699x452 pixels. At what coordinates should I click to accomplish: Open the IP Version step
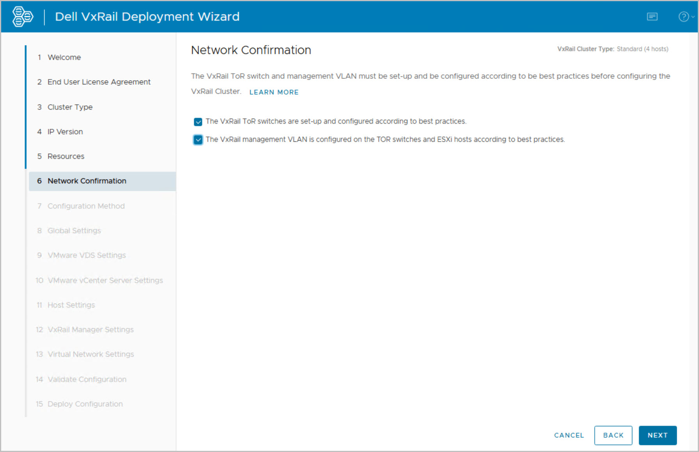(65, 132)
